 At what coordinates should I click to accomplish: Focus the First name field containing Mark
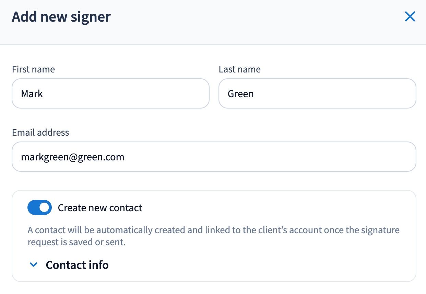point(110,93)
